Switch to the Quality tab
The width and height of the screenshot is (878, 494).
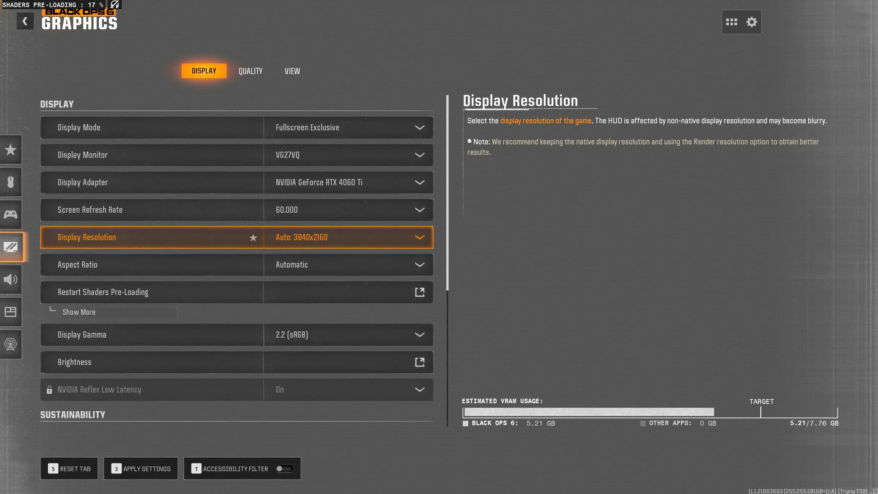tap(250, 71)
